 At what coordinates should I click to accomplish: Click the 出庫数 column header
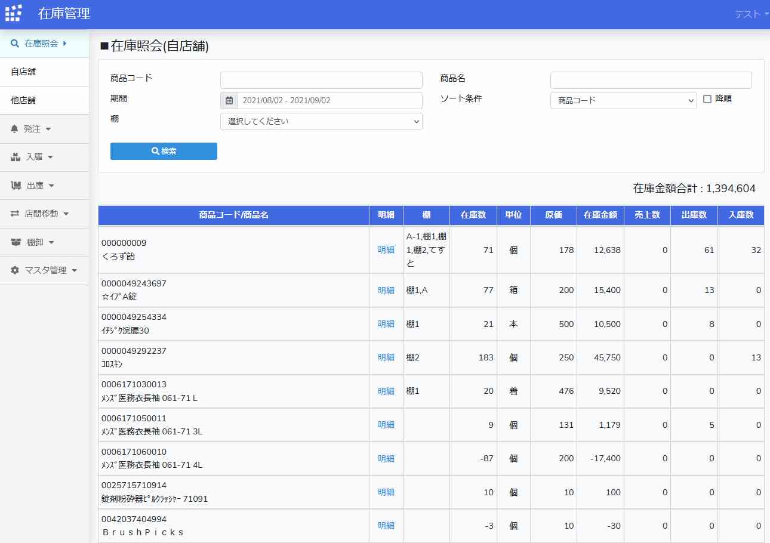click(694, 215)
